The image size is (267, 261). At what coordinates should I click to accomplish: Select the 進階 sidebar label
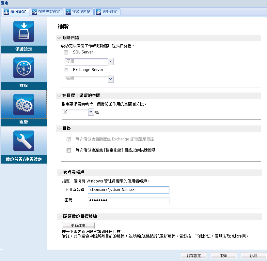tap(24, 122)
